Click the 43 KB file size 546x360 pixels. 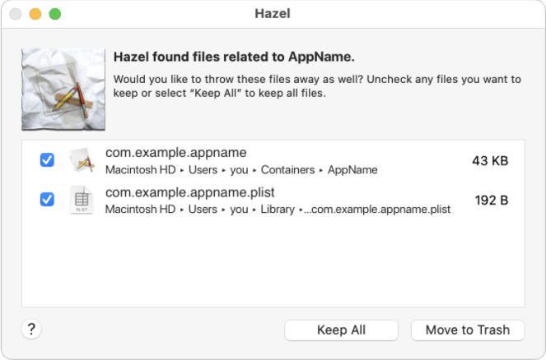490,160
